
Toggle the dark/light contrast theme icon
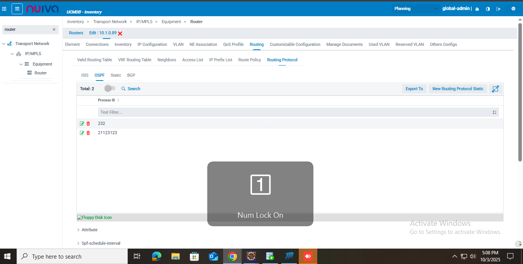coord(488,9)
